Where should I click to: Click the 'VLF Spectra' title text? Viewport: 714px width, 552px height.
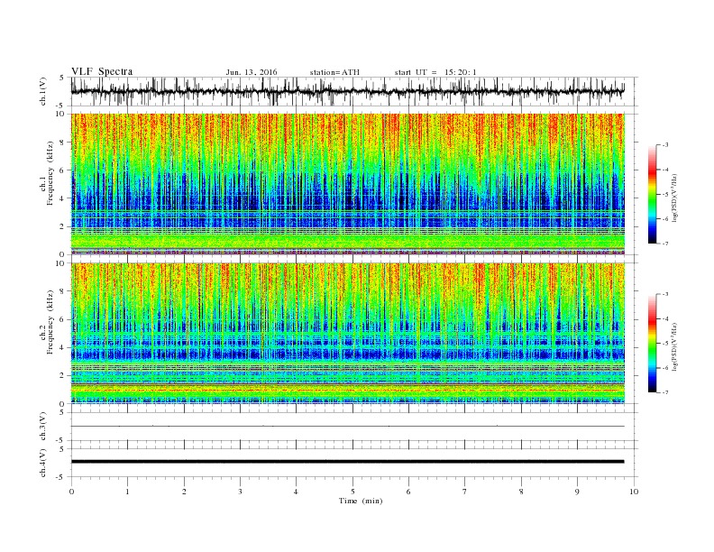coord(102,71)
